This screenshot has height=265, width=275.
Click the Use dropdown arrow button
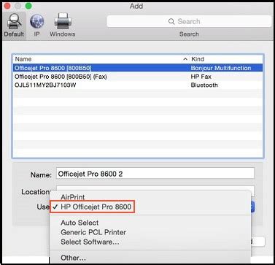pyautogui.click(x=252, y=207)
